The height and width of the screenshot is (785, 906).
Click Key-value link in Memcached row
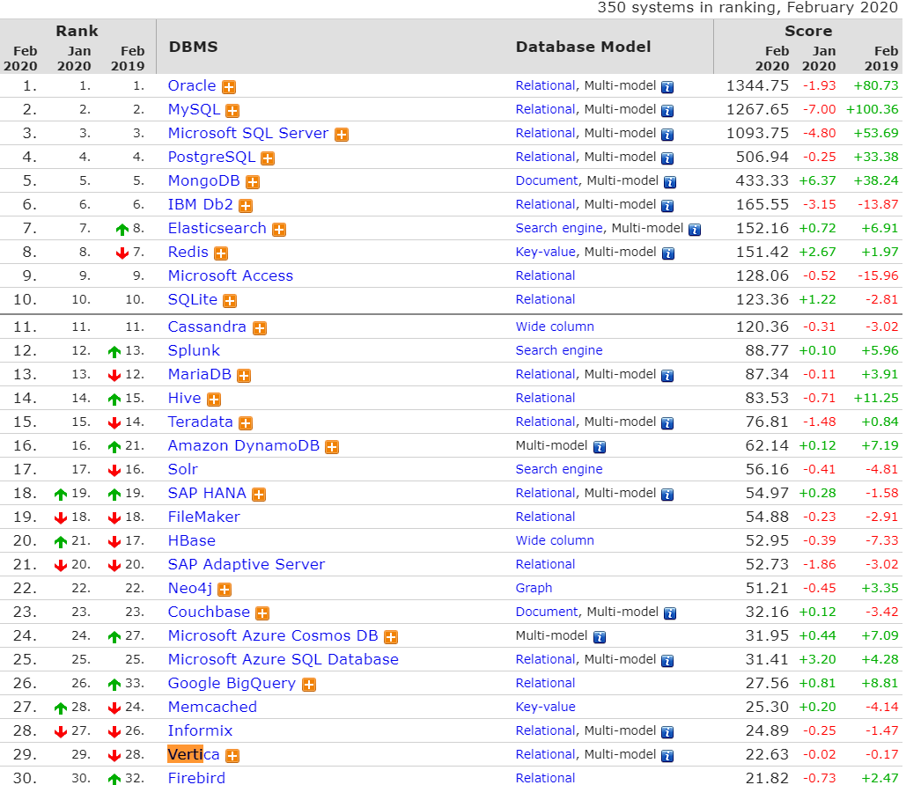[546, 707]
